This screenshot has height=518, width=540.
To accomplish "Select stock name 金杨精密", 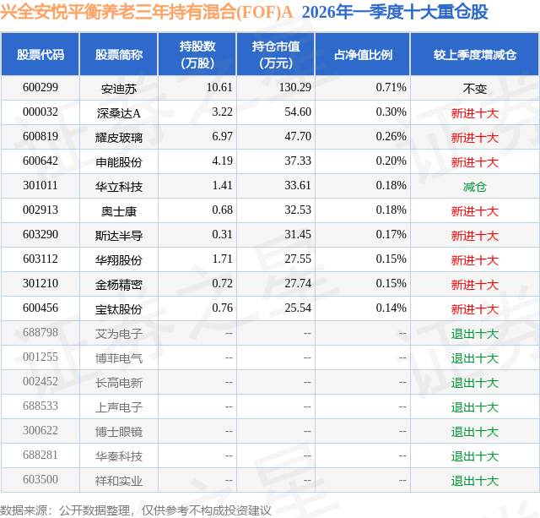I will pyautogui.click(x=119, y=285).
